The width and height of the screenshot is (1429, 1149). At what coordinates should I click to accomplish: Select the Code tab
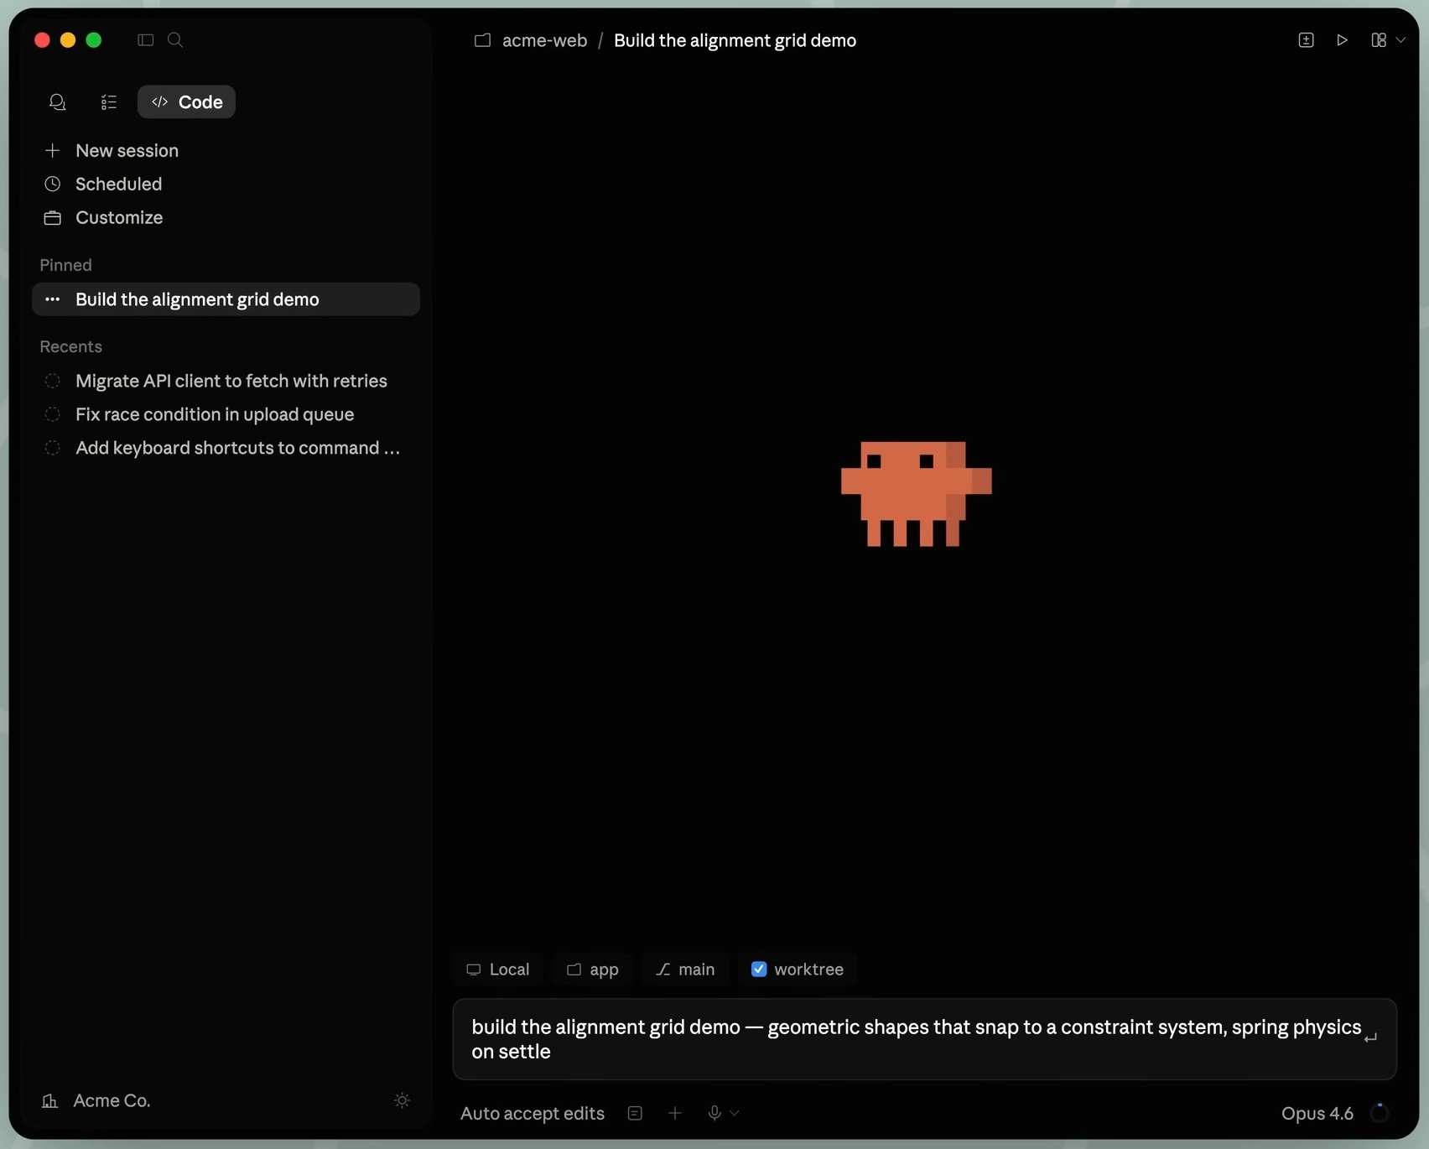pyautogui.click(x=186, y=102)
